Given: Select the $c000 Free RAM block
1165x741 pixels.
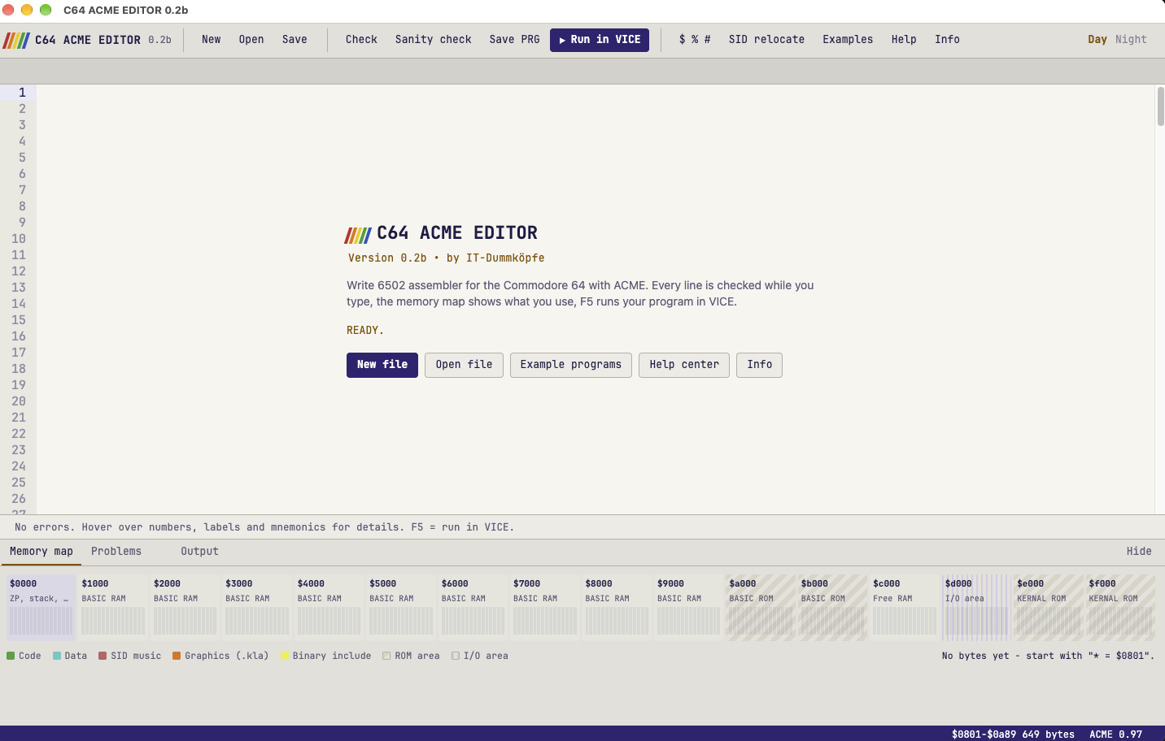Looking at the screenshot, I should 905,608.
